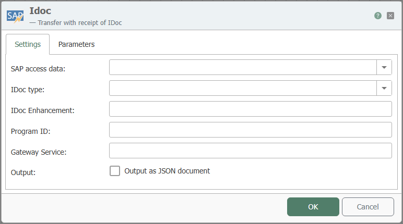This screenshot has height=224, width=403.
Task: Close the Idoc dialog with X icon
Action: point(390,16)
